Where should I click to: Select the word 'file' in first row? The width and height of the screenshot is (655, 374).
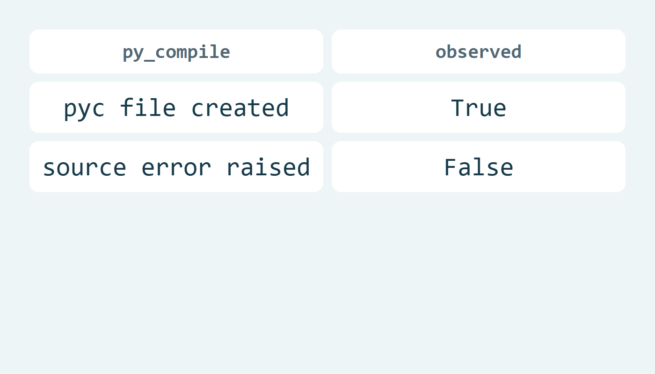[x=148, y=108]
